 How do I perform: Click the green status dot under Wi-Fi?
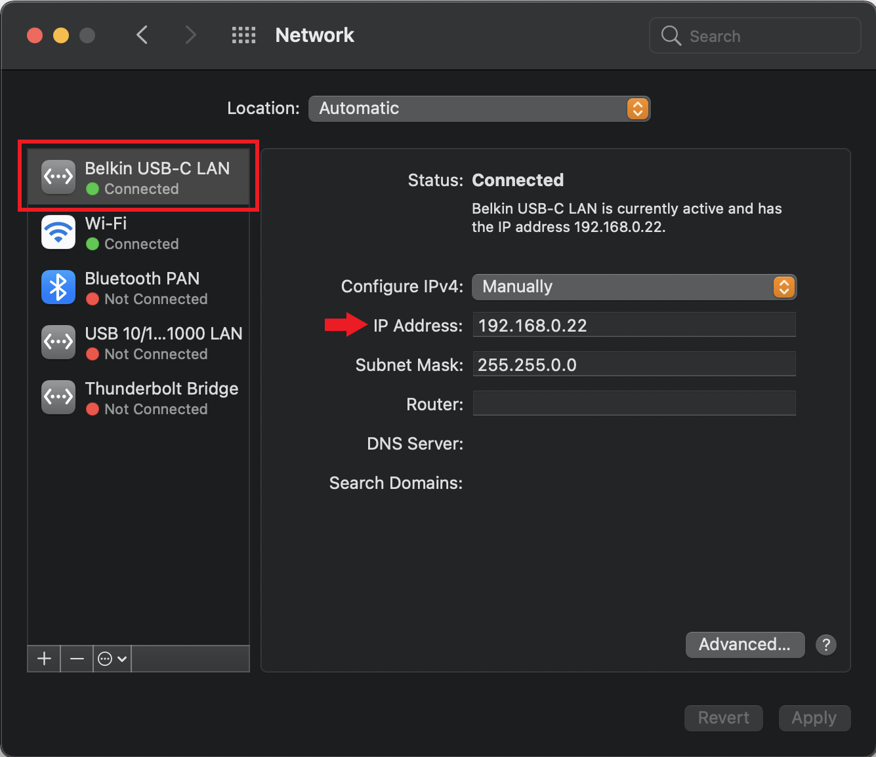[x=93, y=244]
